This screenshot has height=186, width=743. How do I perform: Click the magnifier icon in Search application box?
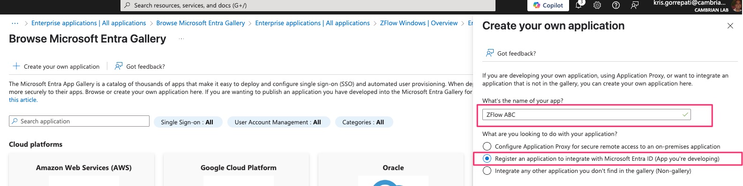(x=15, y=121)
